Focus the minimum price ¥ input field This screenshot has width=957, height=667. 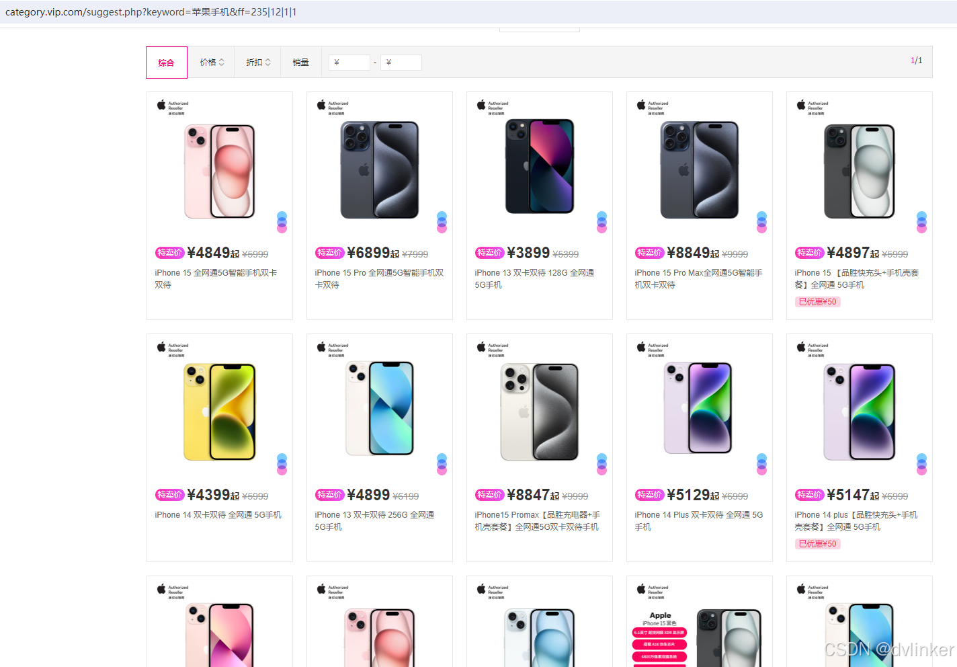(349, 63)
